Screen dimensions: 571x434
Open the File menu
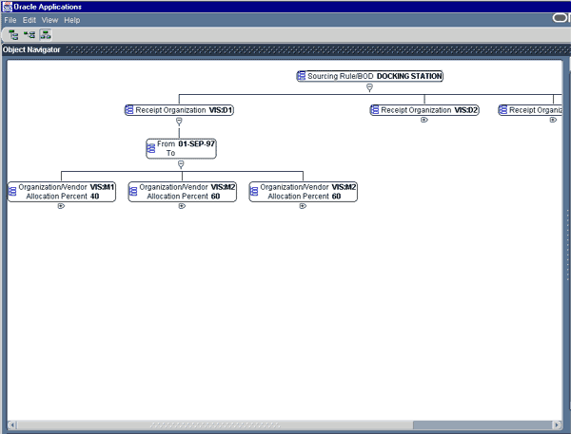tap(10, 20)
